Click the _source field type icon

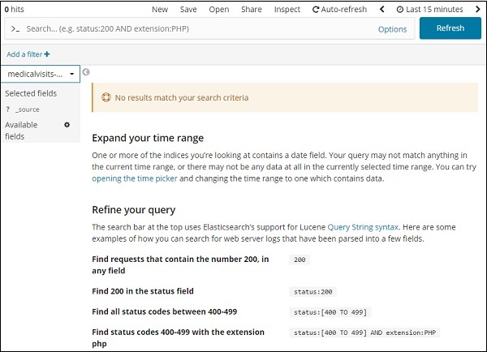point(7,109)
